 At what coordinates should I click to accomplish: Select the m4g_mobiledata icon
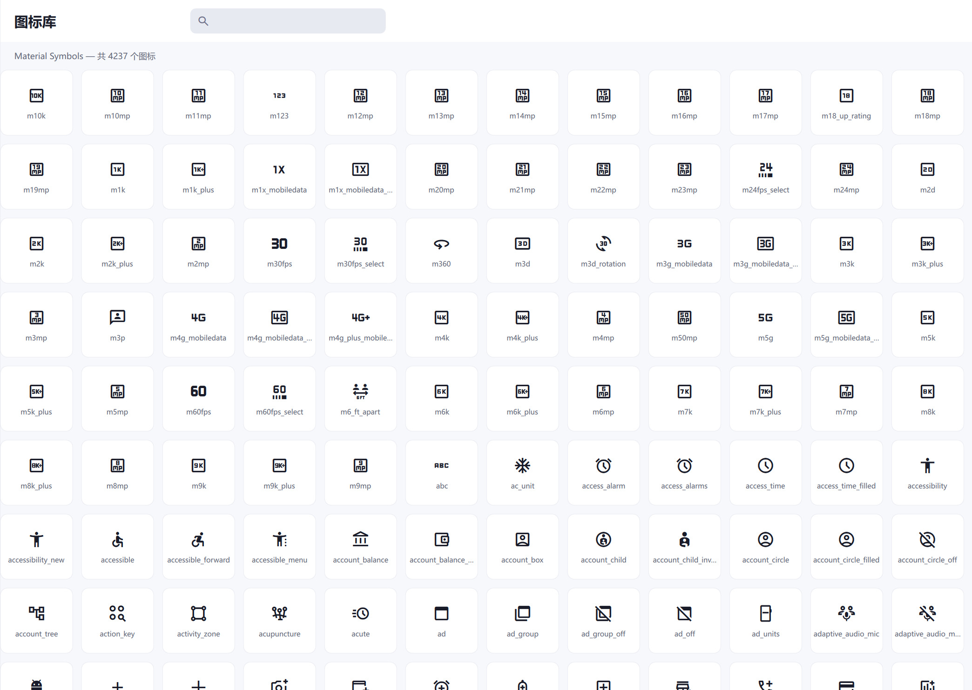pyautogui.click(x=198, y=325)
